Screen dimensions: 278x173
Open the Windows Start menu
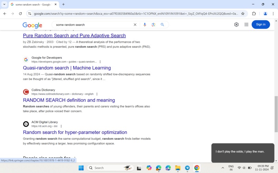point(81,168)
